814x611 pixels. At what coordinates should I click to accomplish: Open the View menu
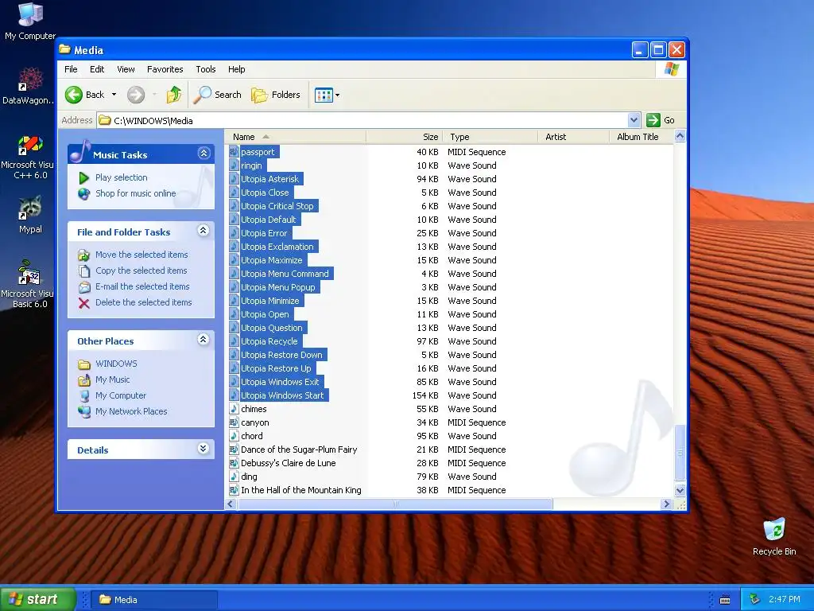[x=126, y=69]
